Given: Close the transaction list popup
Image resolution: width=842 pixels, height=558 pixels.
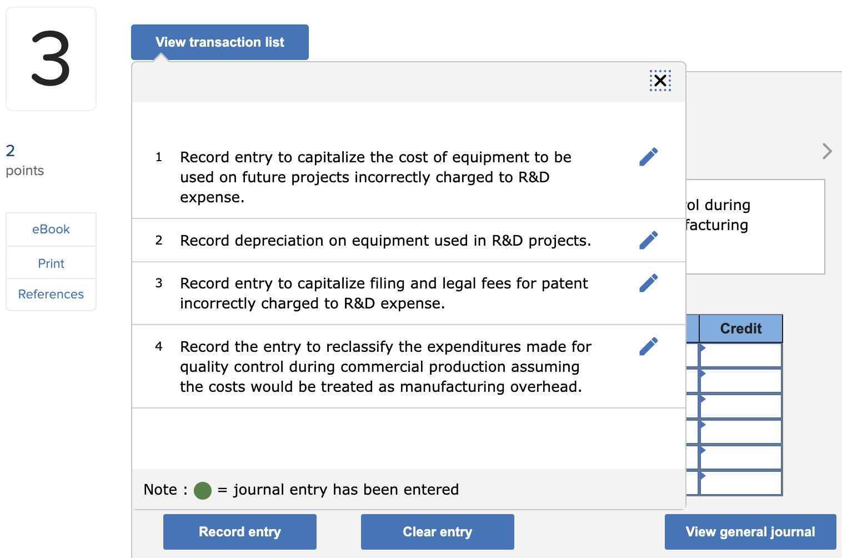Looking at the screenshot, I should [660, 81].
